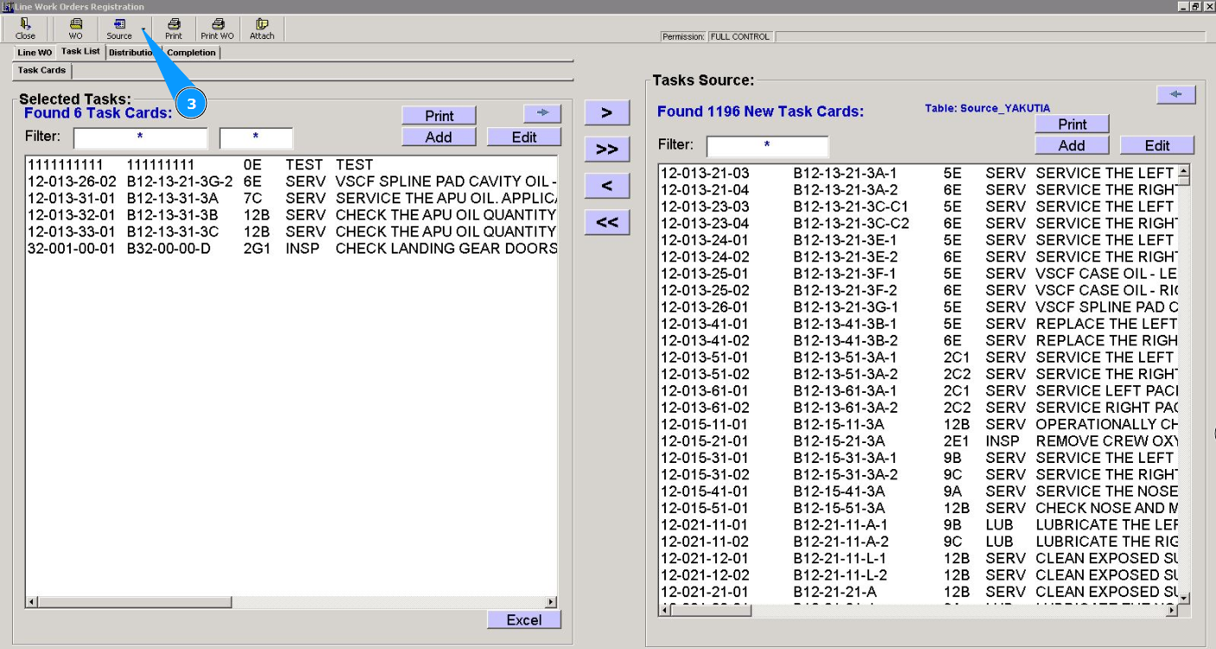
Task: Select source row 12-013-51-01
Action: tap(918, 357)
